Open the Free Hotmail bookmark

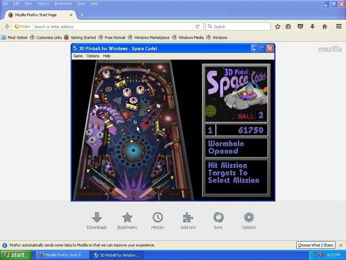tap(112, 37)
